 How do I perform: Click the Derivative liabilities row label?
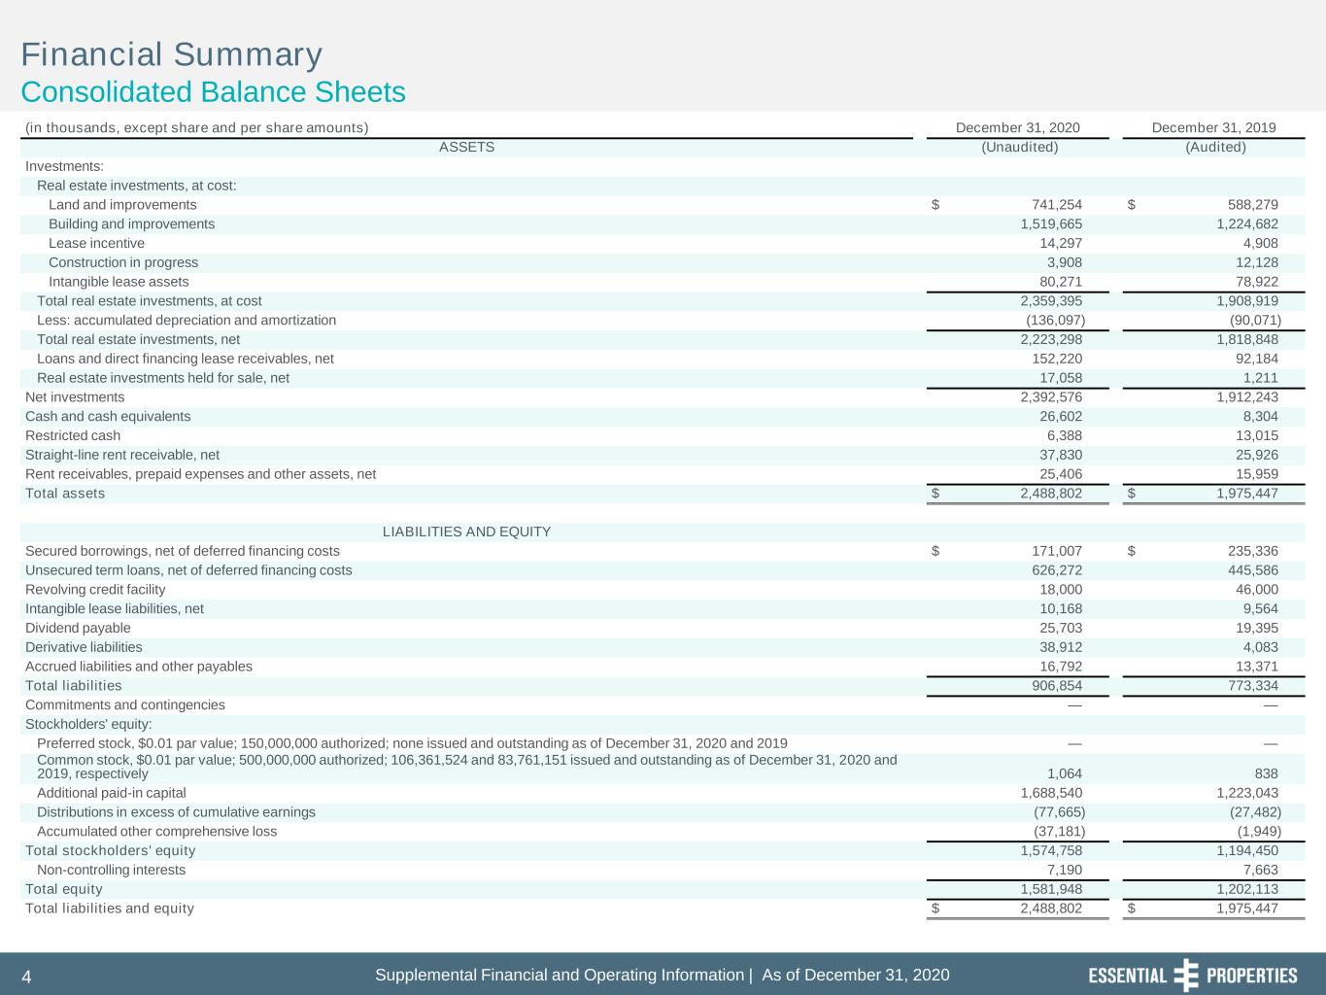(84, 647)
